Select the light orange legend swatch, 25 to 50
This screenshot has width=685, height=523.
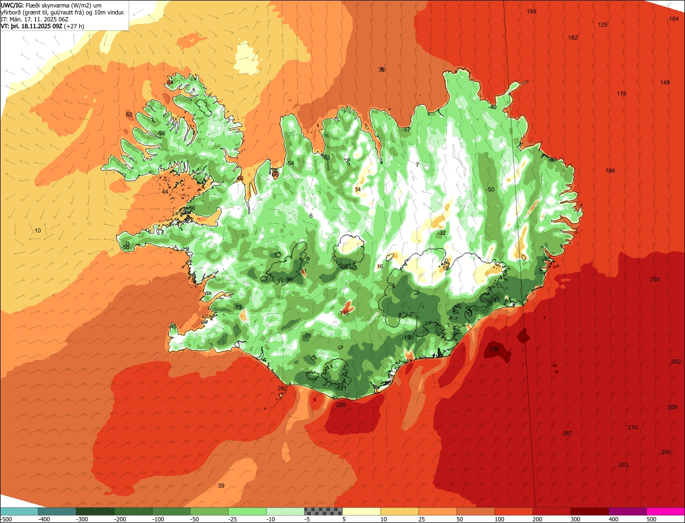coord(437,511)
